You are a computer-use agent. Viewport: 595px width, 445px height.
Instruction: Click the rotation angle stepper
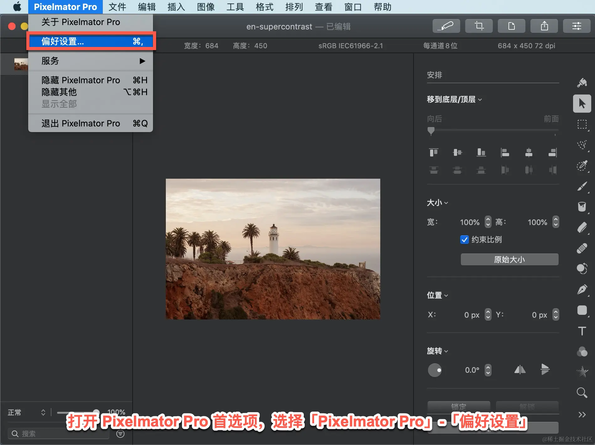(488, 370)
